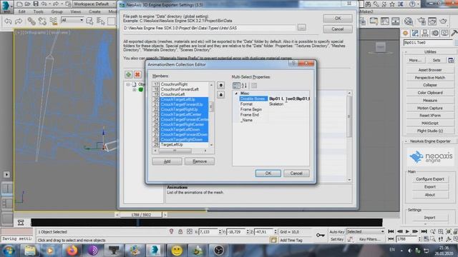Screen dimensions: 458x257
Task: Click the Play Animation button
Action: pos(407,231)
